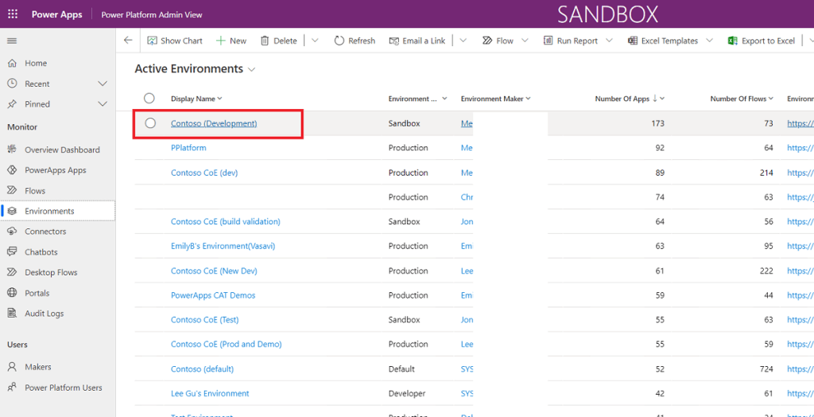Open the Chatbots section
Screen dimensions: 814x417
(x=41, y=251)
